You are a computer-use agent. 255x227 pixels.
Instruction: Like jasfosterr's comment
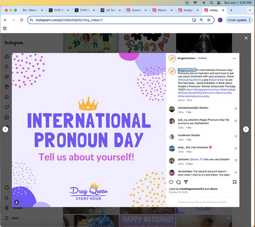tap(236, 160)
